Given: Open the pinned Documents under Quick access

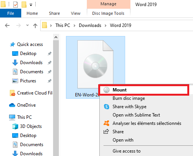Looking at the screenshot, I should click(x=31, y=72).
